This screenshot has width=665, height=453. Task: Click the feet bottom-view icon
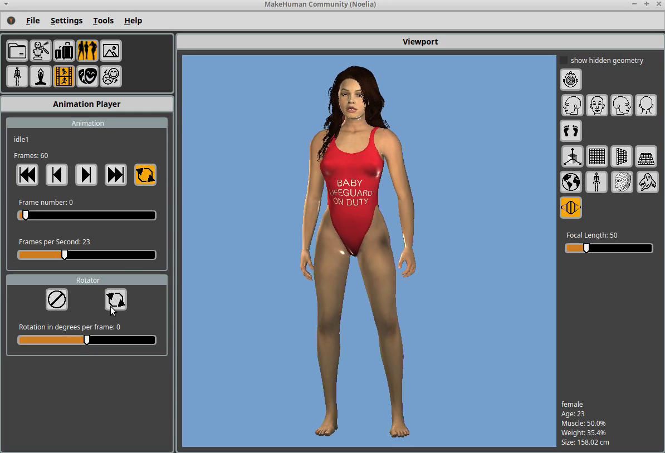point(571,131)
